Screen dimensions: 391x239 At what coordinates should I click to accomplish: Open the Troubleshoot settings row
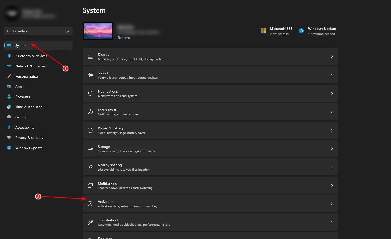210,222
